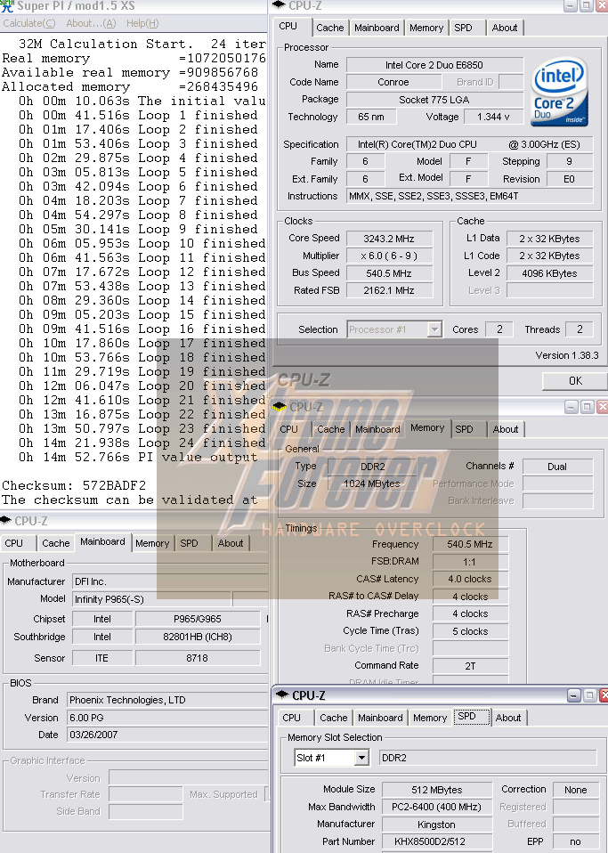Click the processor Name field Intel Core 2 Duo E6850
The width and height of the screenshot is (608, 853).
pyautogui.click(x=434, y=65)
